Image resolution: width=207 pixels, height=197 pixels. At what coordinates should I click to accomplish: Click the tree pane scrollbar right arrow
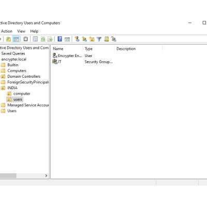(x=46, y=176)
